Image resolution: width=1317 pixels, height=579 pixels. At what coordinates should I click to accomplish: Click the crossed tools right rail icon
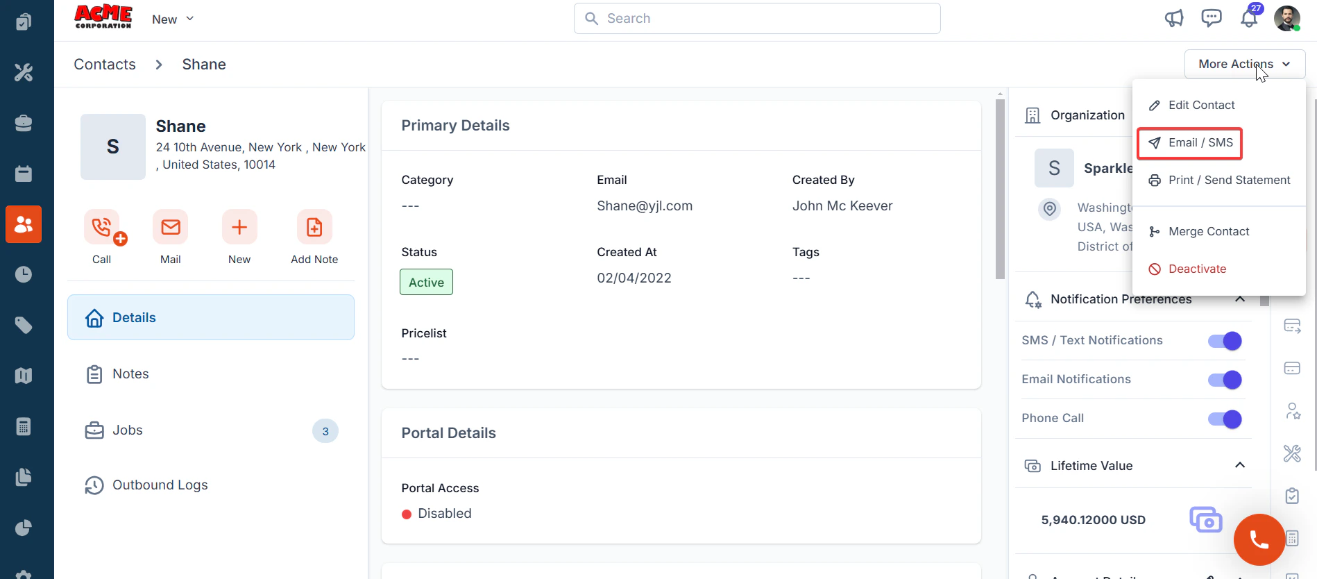(1292, 453)
